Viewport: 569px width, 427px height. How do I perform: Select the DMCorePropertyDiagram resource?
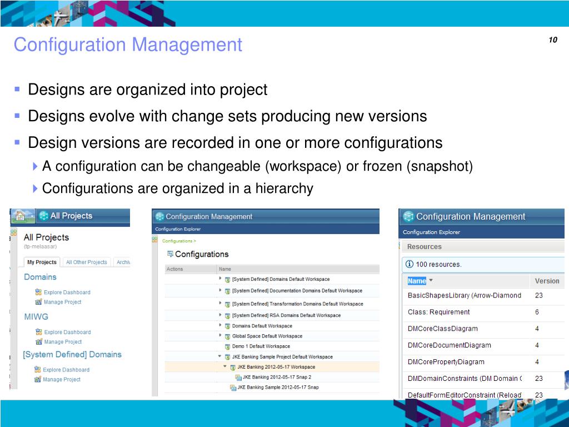(x=446, y=362)
